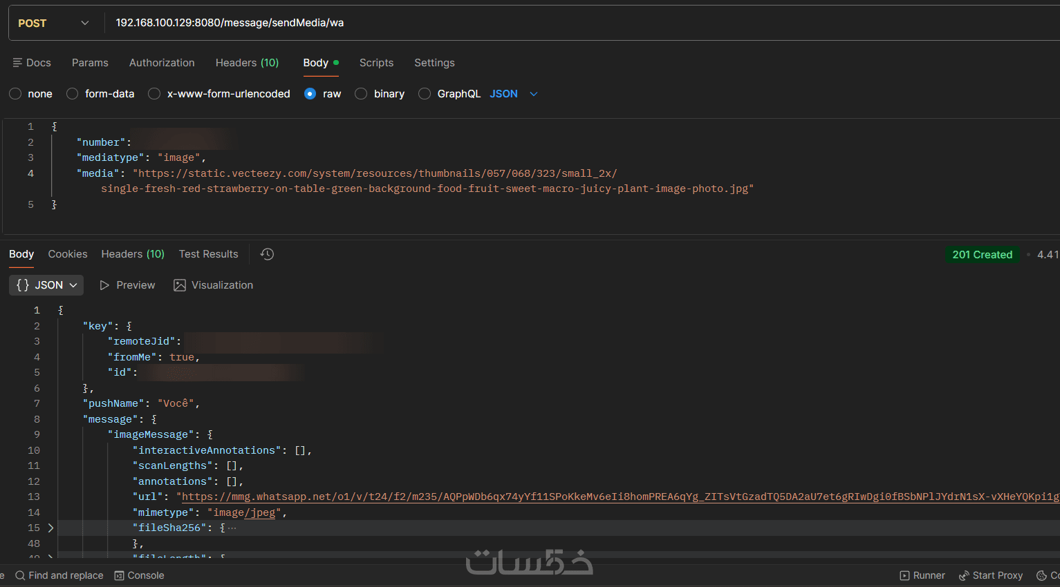Viewport: 1060px width, 587px height.
Task: Open the request Settings tab
Action: (x=434, y=63)
